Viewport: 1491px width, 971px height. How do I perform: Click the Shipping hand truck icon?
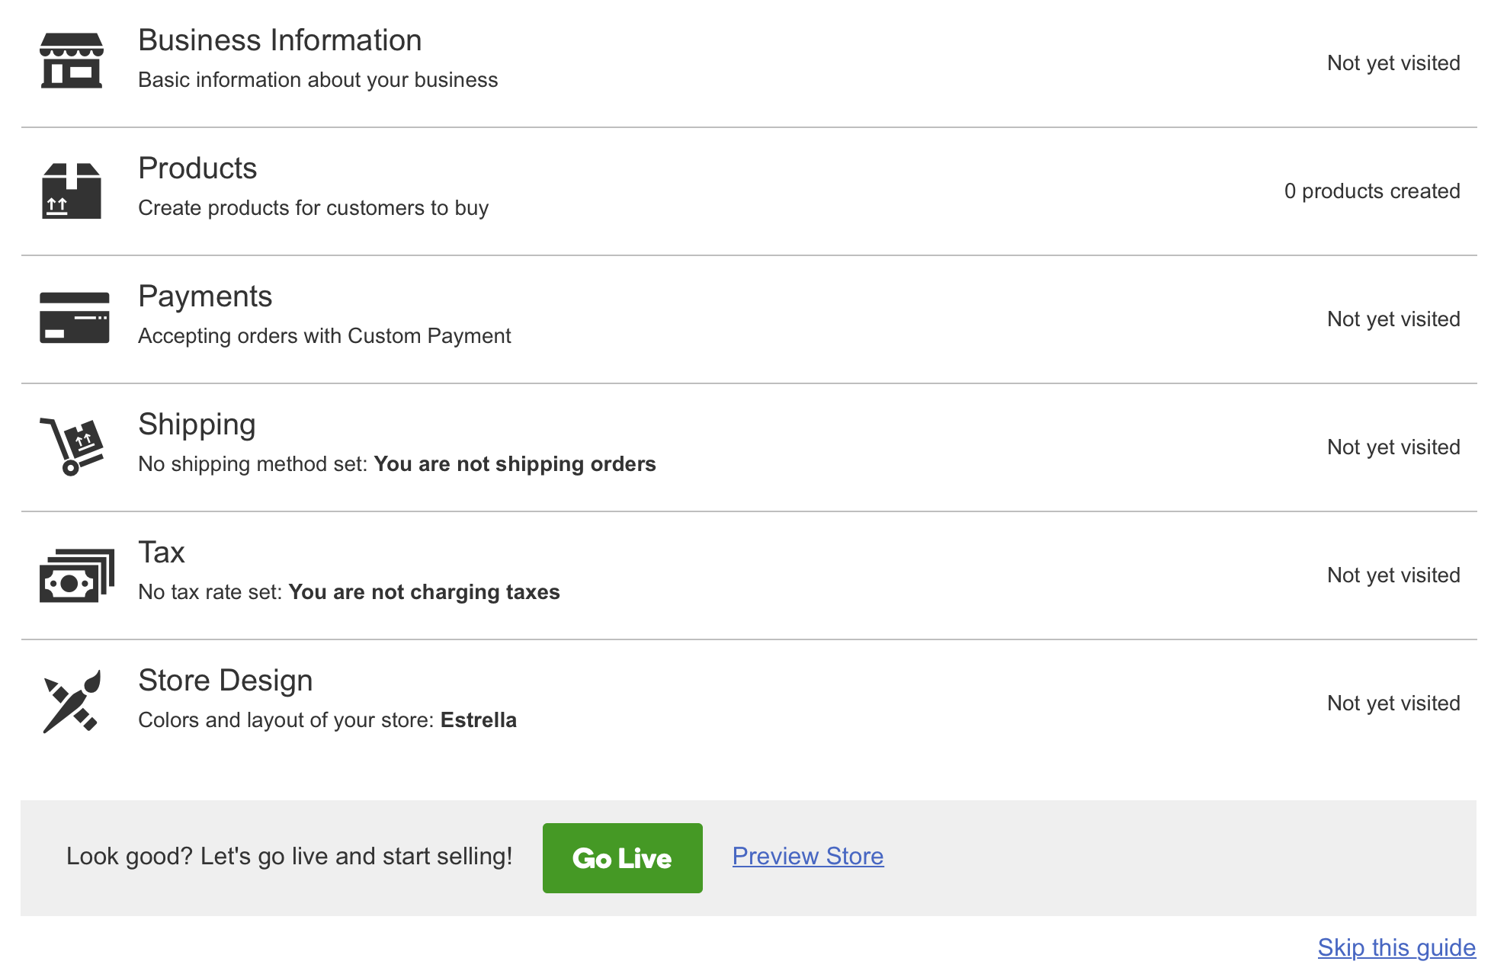[72, 447]
